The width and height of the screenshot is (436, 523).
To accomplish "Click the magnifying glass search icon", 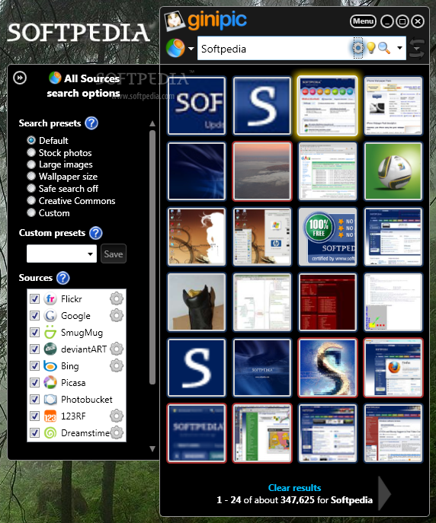I will point(384,48).
